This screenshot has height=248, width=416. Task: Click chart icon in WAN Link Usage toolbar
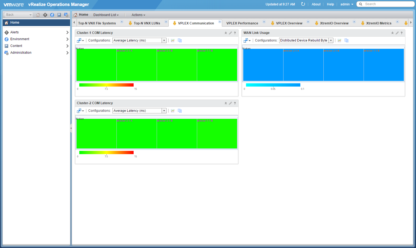coord(339,40)
